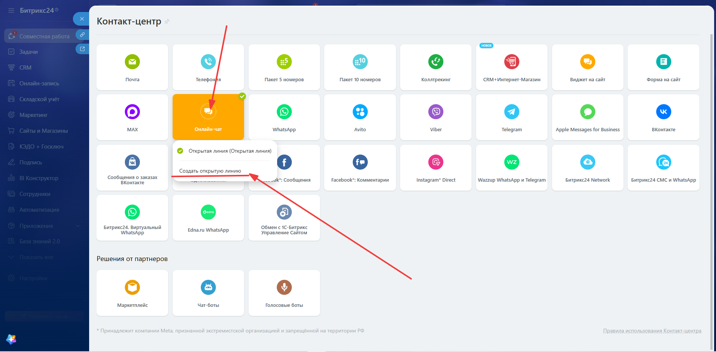Open Битрикс24 СМС и WhatsApp icon
The width and height of the screenshot is (716, 352).
click(664, 162)
